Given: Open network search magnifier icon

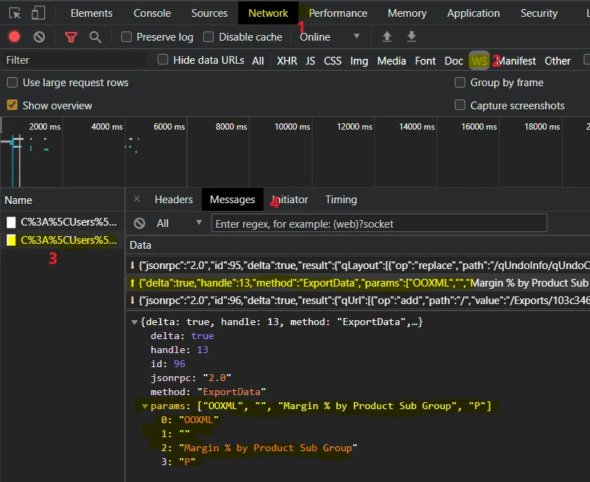Looking at the screenshot, I should [x=95, y=37].
